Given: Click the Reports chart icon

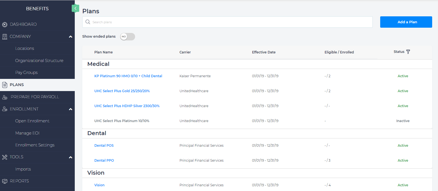Looking at the screenshot, I should click(5, 181).
